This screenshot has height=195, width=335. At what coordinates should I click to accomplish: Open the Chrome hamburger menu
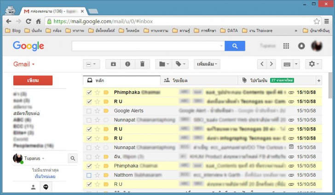(x=326, y=21)
